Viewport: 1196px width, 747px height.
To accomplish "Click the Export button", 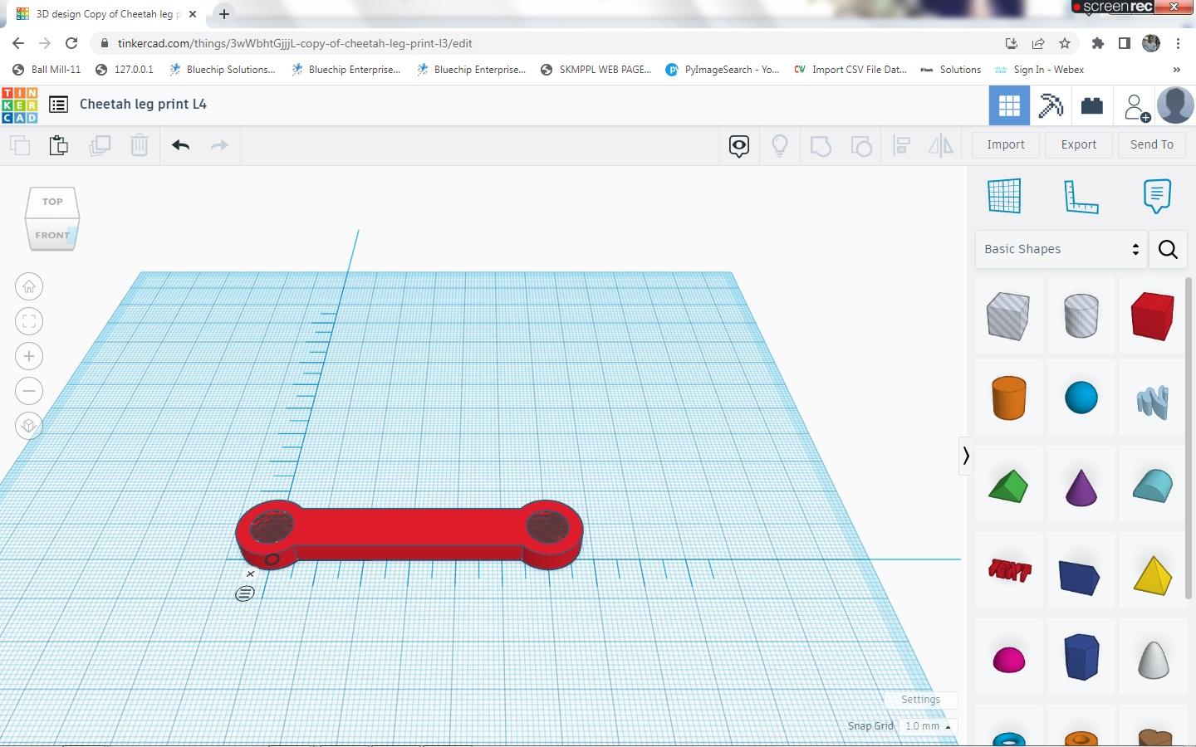I will pyautogui.click(x=1079, y=144).
